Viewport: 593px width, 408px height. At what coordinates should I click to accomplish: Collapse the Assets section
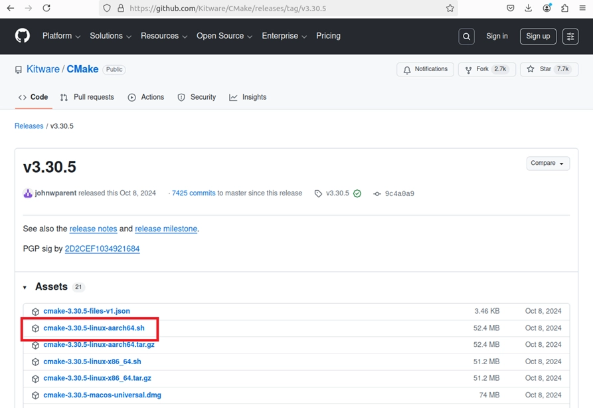[x=25, y=287]
